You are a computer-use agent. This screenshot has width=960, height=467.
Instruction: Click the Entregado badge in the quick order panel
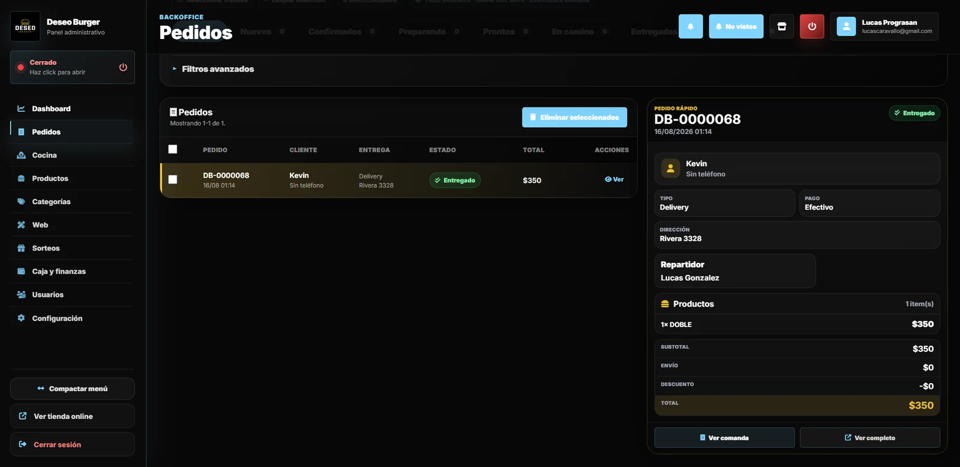(914, 113)
